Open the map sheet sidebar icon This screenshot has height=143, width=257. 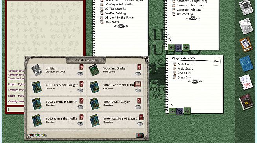[246, 26]
